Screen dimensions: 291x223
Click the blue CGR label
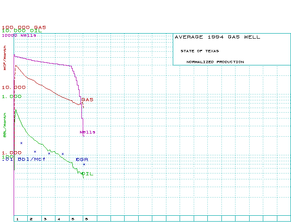click(x=82, y=159)
